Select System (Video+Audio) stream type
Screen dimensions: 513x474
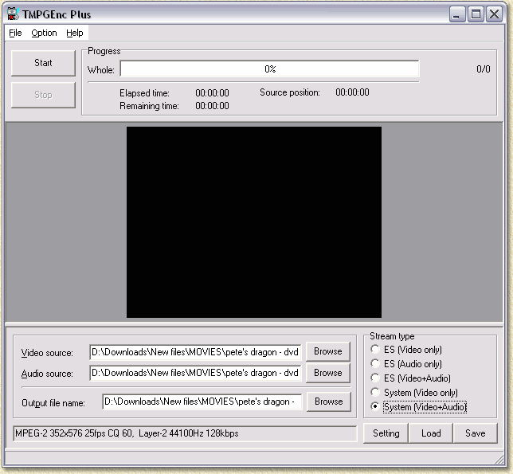click(419, 407)
